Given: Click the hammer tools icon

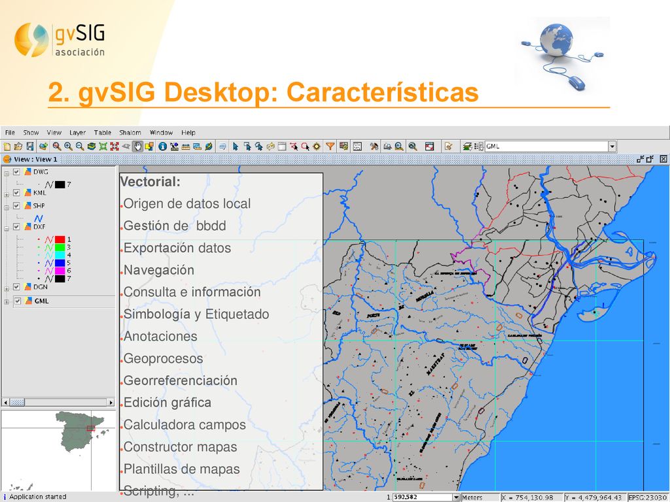Looking at the screenshot, I should pos(374,146).
